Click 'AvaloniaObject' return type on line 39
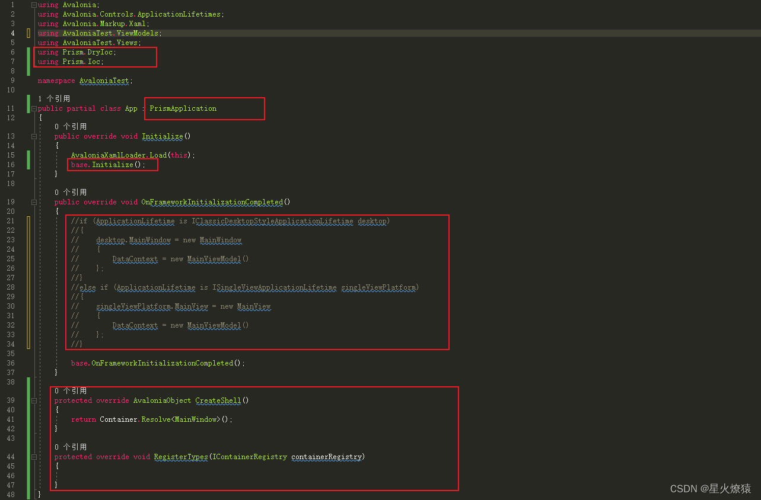The width and height of the screenshot is (761, 500). tap(163, 400)
